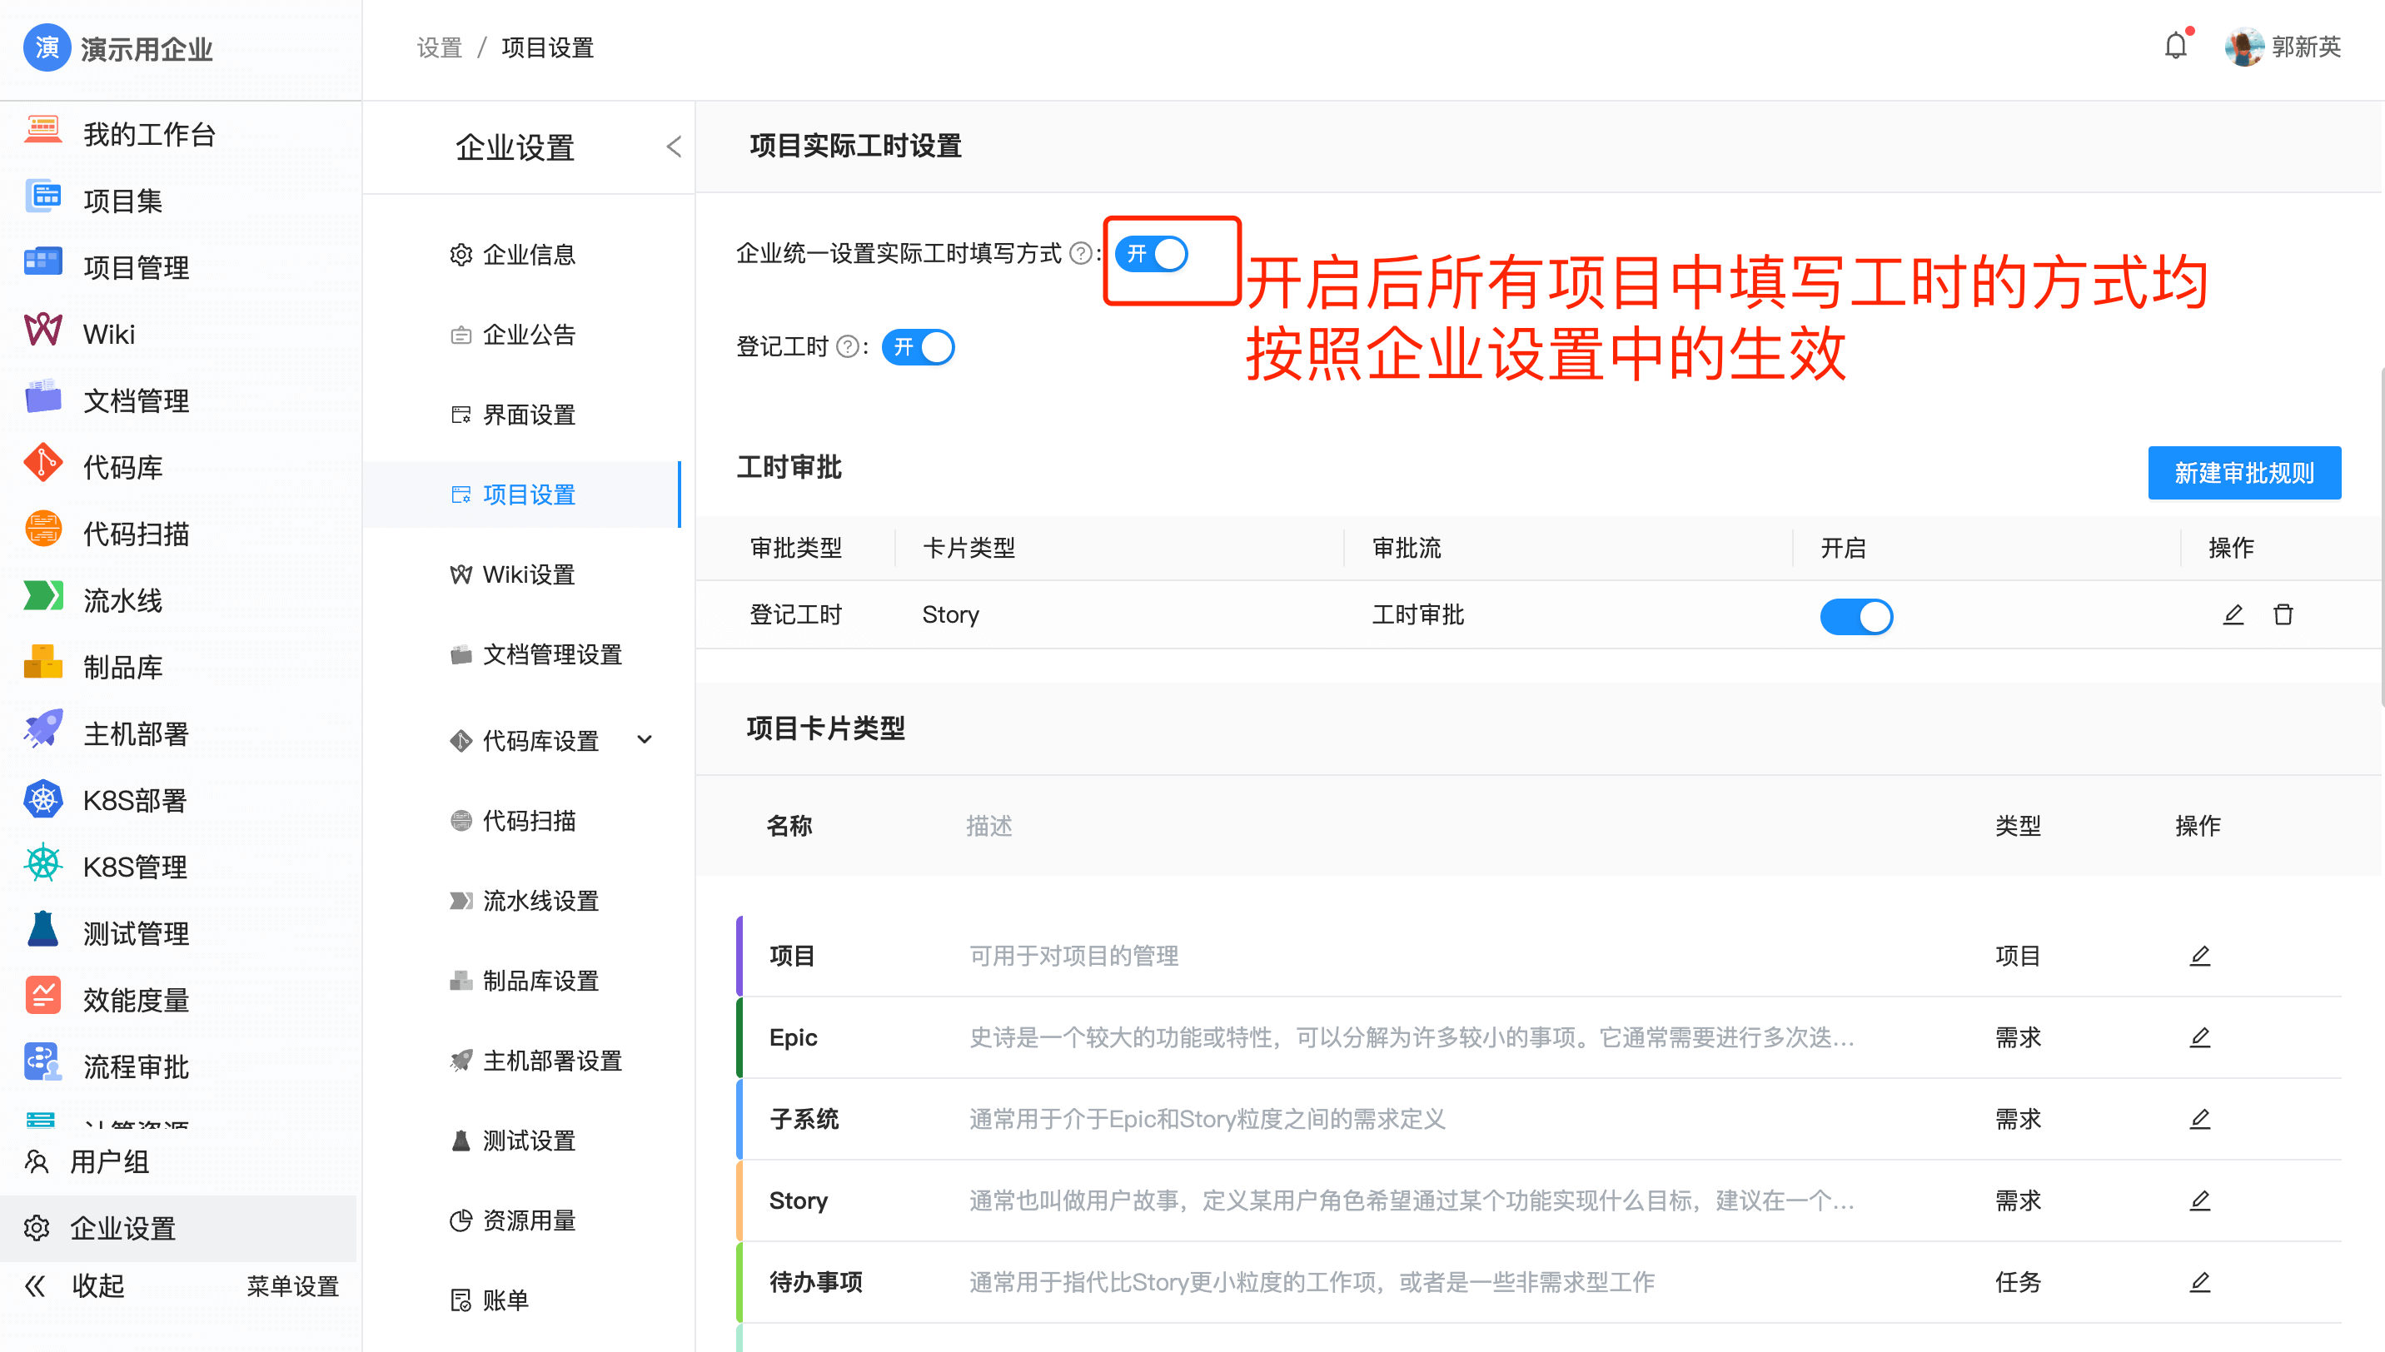Viewport: 2385px width, 1352px height.
Task: Click the notification bell icon
Action: coord(2175,46)
